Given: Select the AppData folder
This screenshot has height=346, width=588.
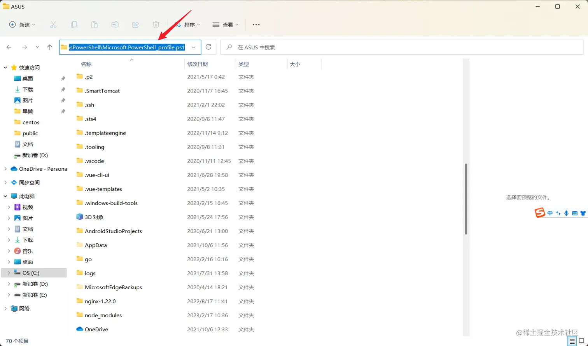Looking at the screenshot, I should tap(91, 245).
